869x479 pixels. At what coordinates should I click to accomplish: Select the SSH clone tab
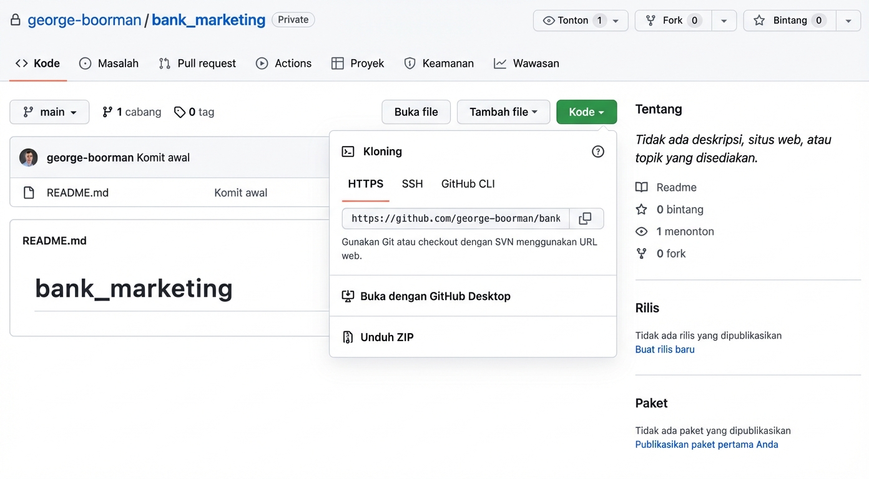(413, 184)
